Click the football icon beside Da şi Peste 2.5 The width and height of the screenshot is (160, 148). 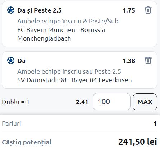click(x=11, y=10)
